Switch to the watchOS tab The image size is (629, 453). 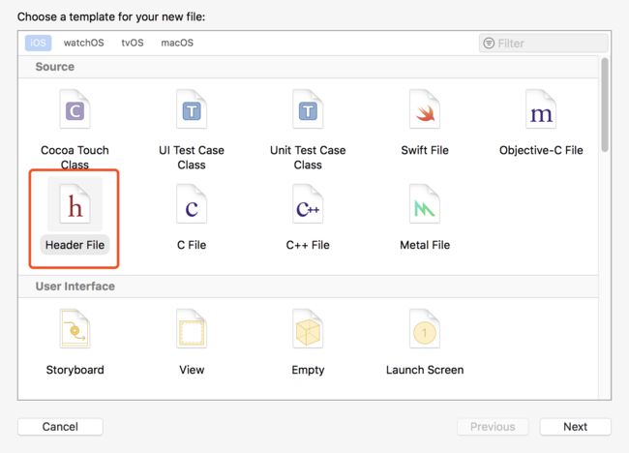click(x=83, y=43)
